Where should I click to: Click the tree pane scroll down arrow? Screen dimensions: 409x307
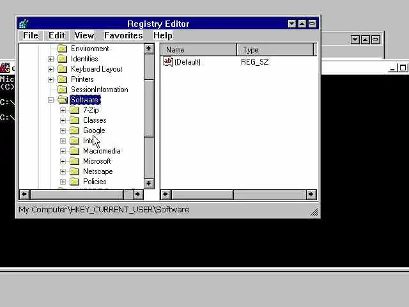click(149, 184)
